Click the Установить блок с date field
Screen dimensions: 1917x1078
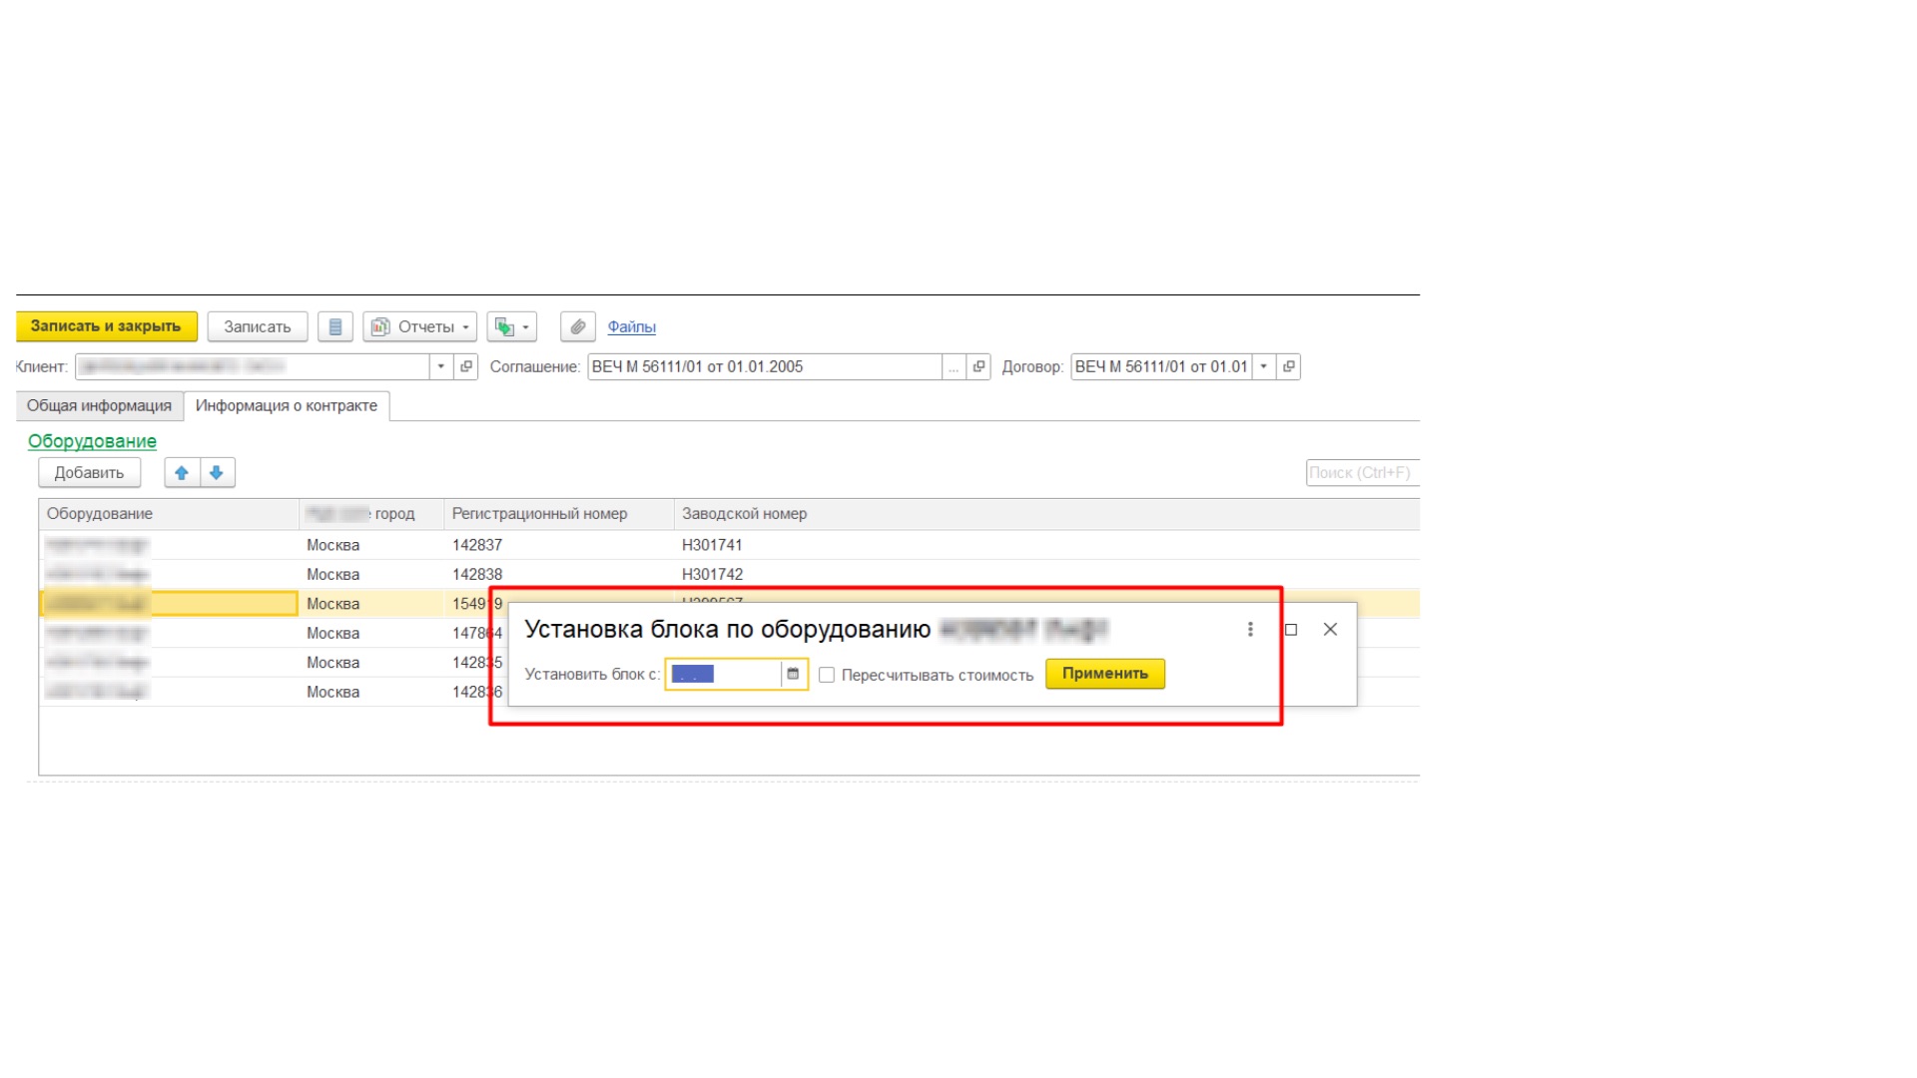click(724, 674)
